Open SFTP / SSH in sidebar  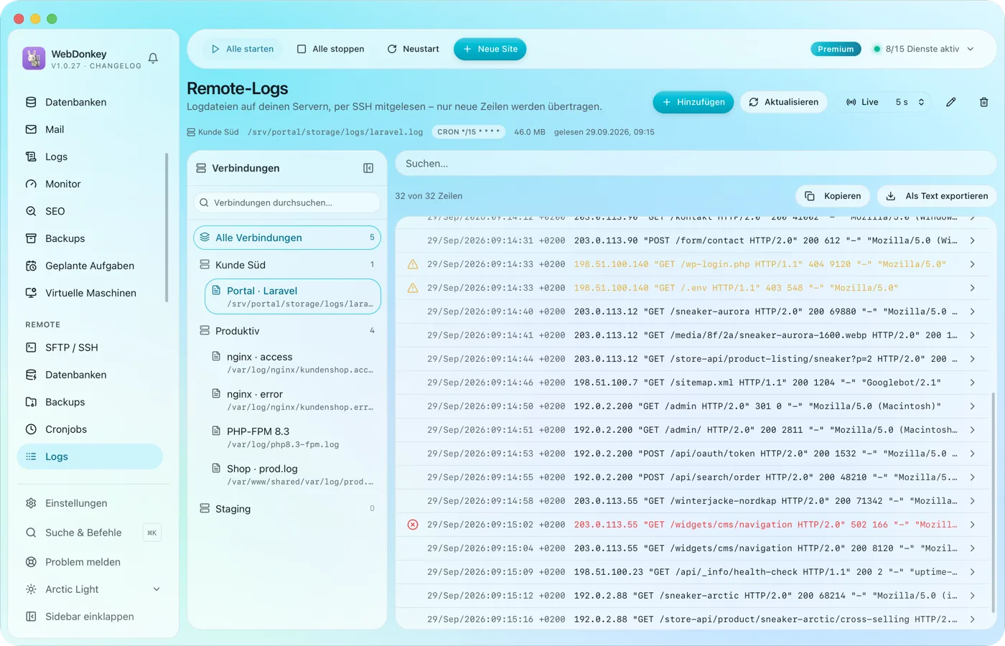pyautogui.click(x=90, y=347)
